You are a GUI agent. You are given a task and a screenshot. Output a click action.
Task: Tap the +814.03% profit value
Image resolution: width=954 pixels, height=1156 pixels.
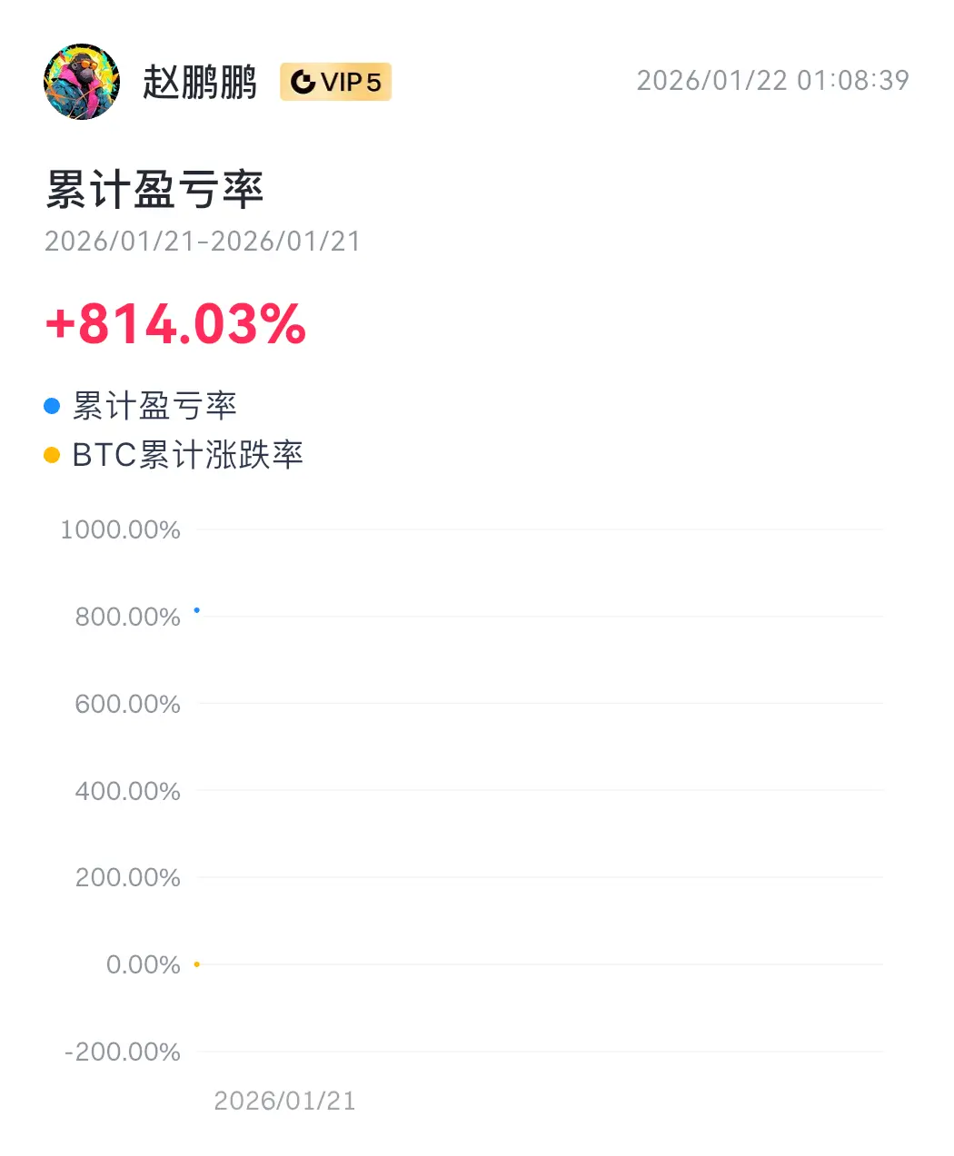175,324
